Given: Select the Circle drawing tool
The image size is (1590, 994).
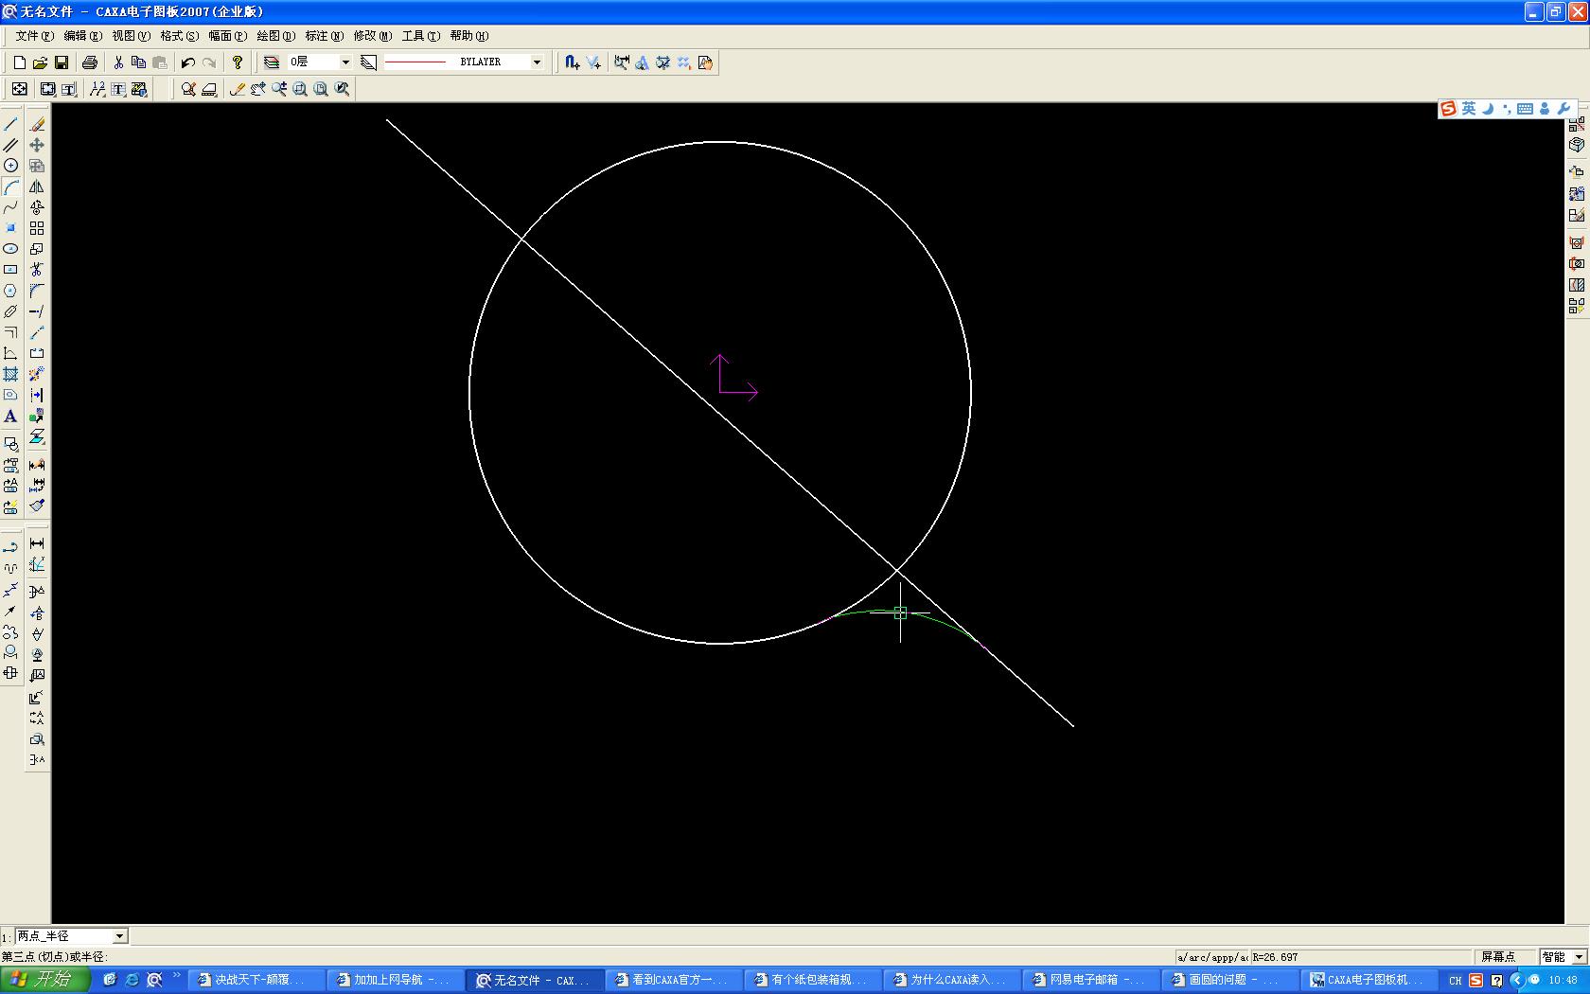Looking at the screenshot, I should tap(10, 166).
